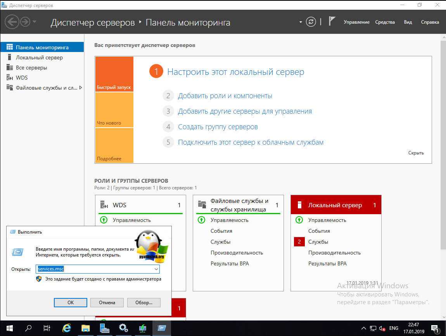This screenshot has height=336, width=446.
Task: Click the back navigation arrow
Action: (x=12, y=22)
